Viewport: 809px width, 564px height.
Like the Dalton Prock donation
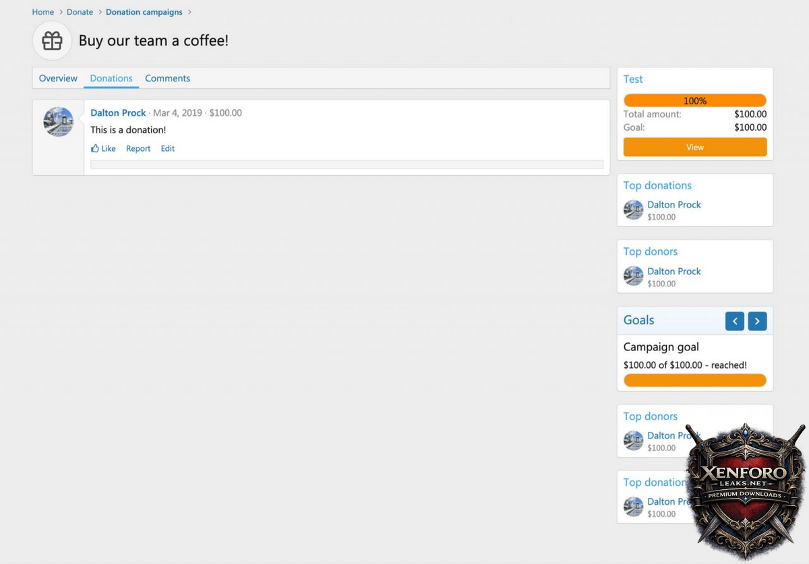point(104,148)
